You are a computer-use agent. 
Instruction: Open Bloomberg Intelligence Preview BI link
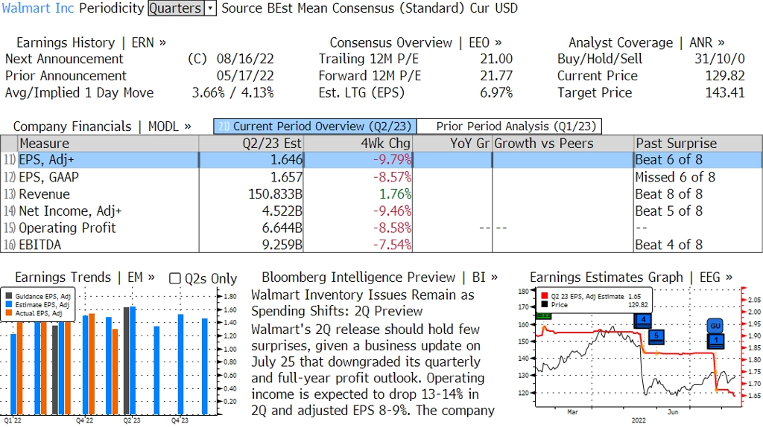coord(379,277)
